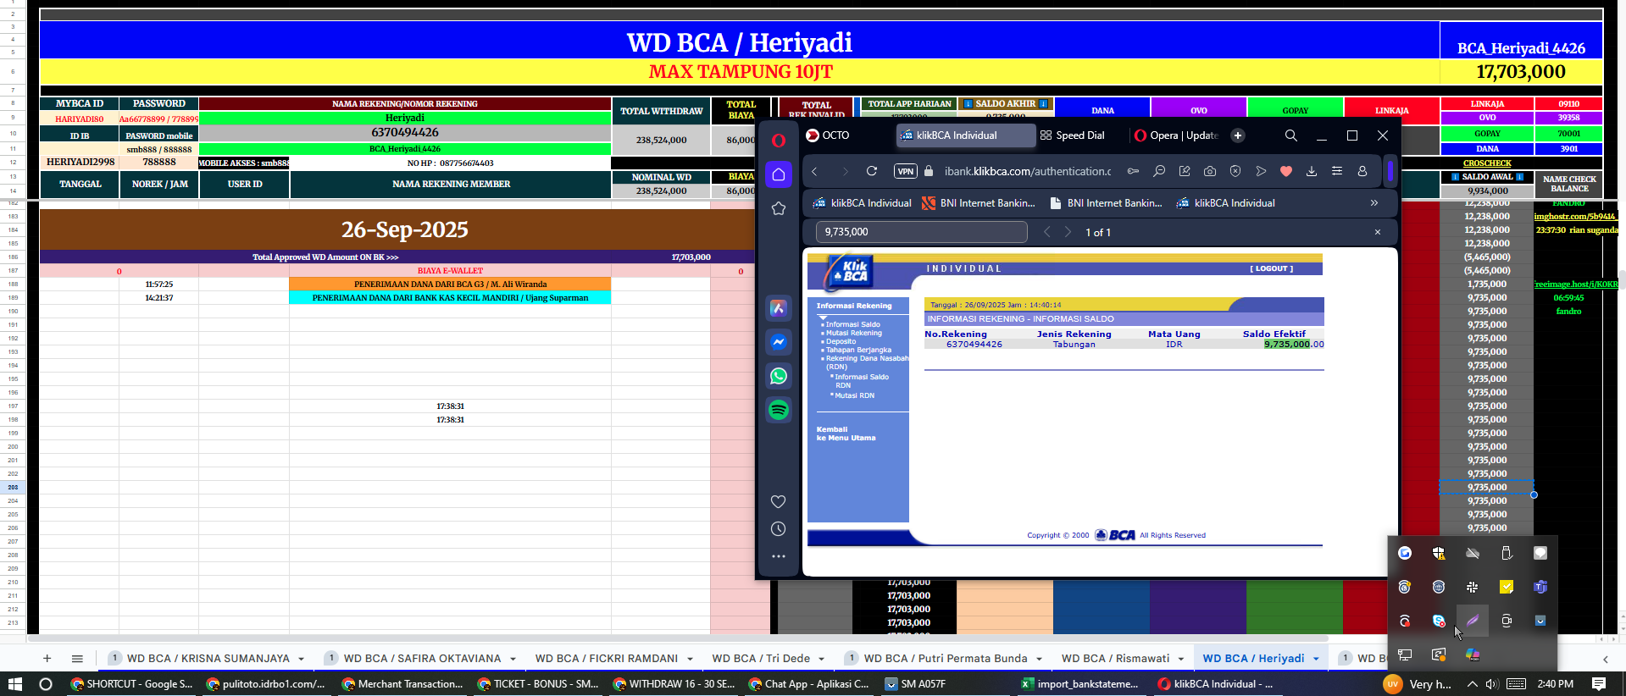
Task: Open dropdown for FICKRI RAMDANI sheet tab
Action: pyautogui.click(x=690, y=659)
